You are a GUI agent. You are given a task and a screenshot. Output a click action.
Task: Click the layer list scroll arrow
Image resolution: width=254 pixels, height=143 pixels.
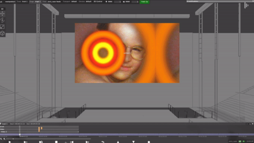point(78,132)
